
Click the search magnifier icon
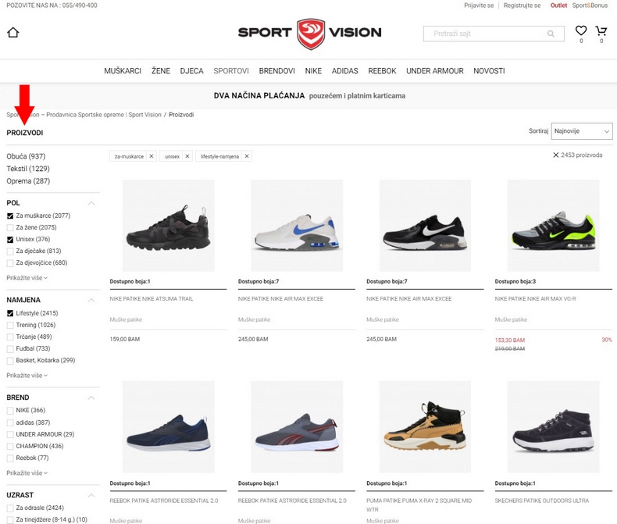coord(551,34)
